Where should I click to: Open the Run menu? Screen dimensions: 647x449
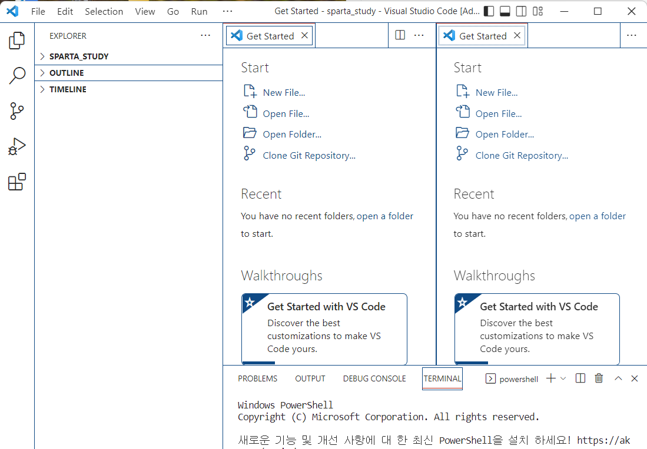199,12
